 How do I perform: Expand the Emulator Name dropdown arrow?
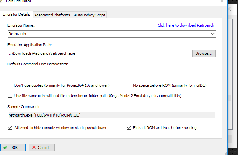(x=212, y=34)
